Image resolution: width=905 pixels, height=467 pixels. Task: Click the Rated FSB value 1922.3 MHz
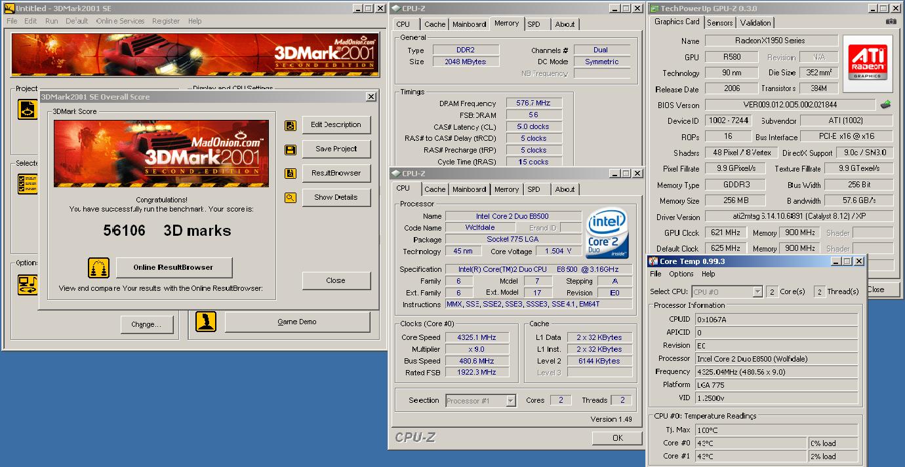[x=476, y=373]
